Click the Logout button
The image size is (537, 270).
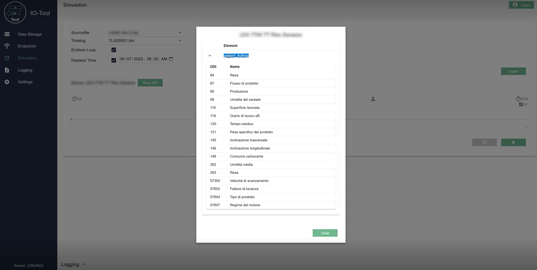(521, 5)
